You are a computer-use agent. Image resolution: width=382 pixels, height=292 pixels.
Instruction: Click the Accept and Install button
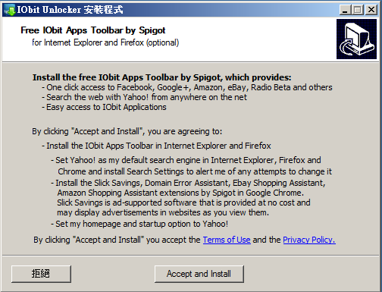click(x=199, y=274)
